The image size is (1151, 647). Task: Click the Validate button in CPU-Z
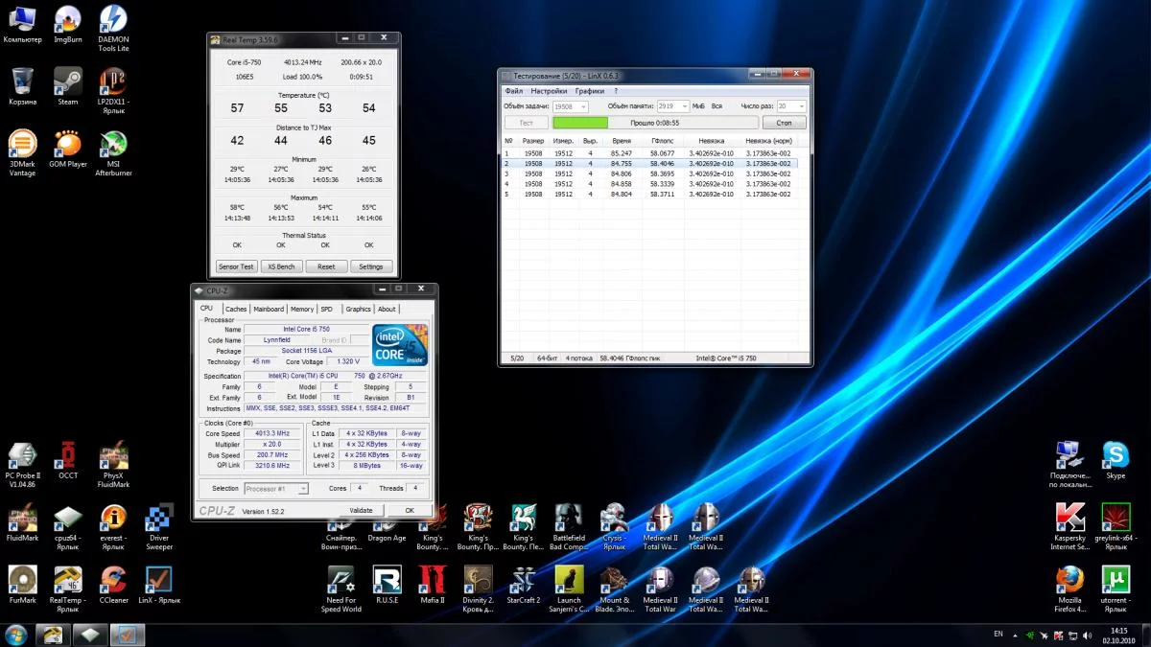(x=361, y=511)
